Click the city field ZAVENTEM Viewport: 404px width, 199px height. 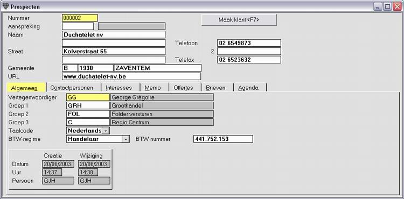(x=157, y=68)
